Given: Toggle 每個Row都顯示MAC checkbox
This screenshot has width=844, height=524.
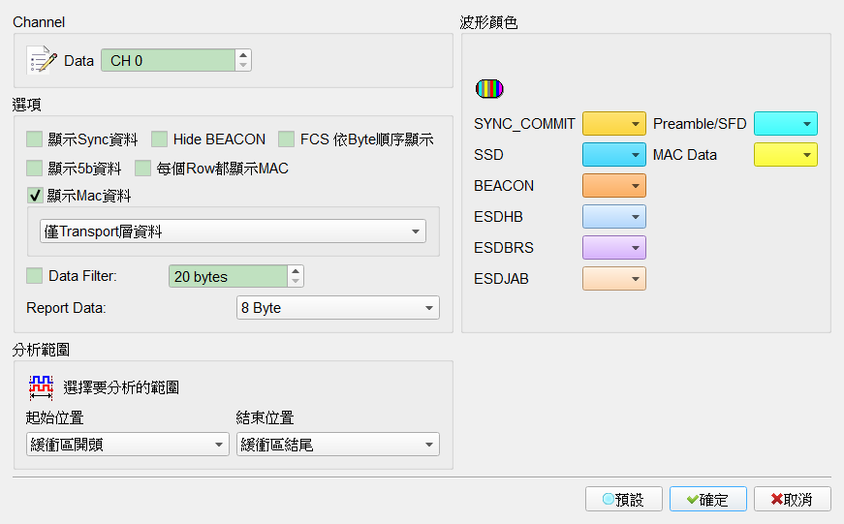Looking at the screenshot, I should tap(142, 169).
